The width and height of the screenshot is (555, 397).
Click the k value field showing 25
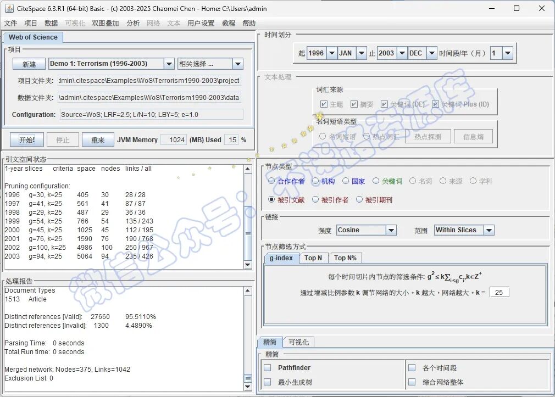coord(499,292)
